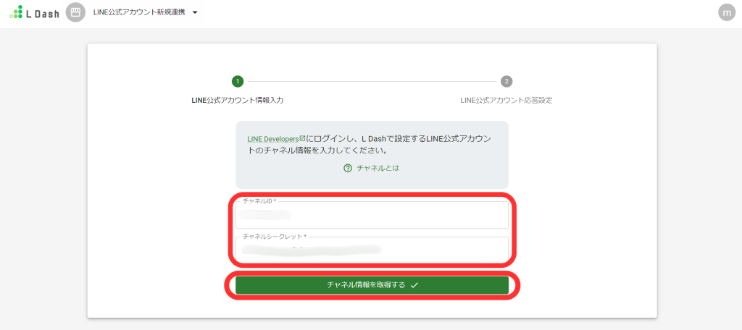Viewport: 742px width, 330px height.
Task: Expand the LINE公式アカウント新規連携 dropdown
Action: coord(195,13)
